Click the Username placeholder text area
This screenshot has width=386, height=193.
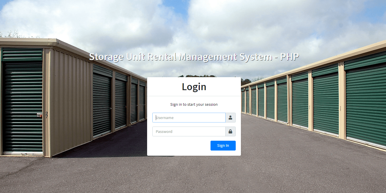click(x=188, y=118)
